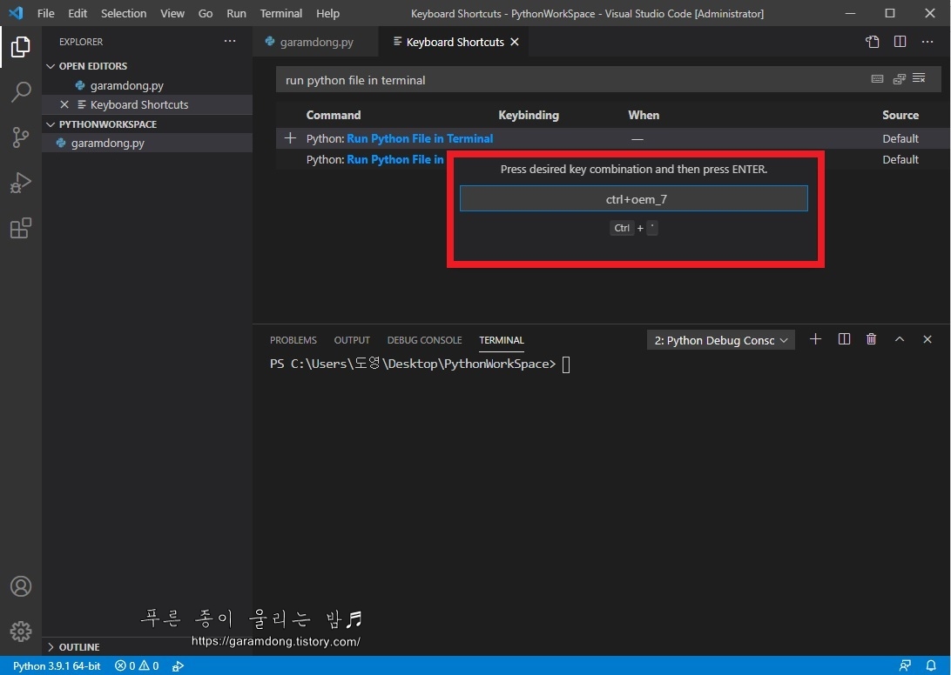
Task: Click the Source column header
Action: point(900,115)
